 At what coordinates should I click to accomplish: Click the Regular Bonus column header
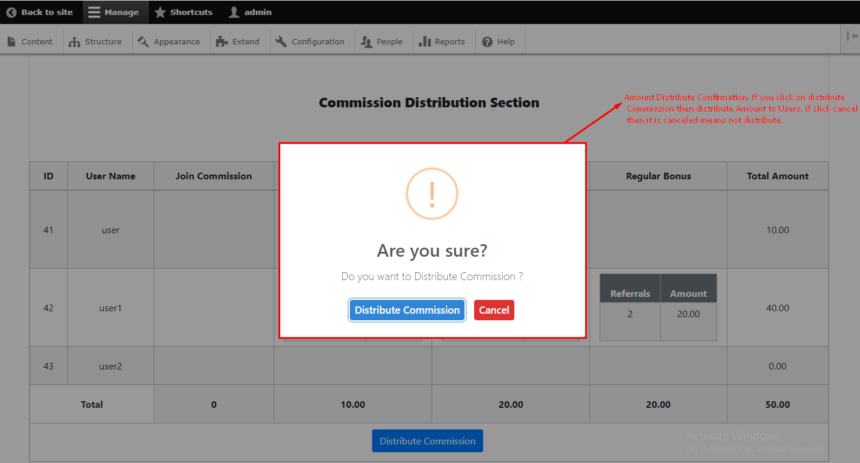click(658, 176)
